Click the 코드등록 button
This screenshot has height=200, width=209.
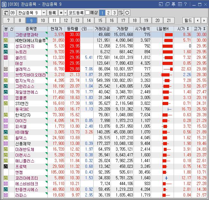[76, 13]
